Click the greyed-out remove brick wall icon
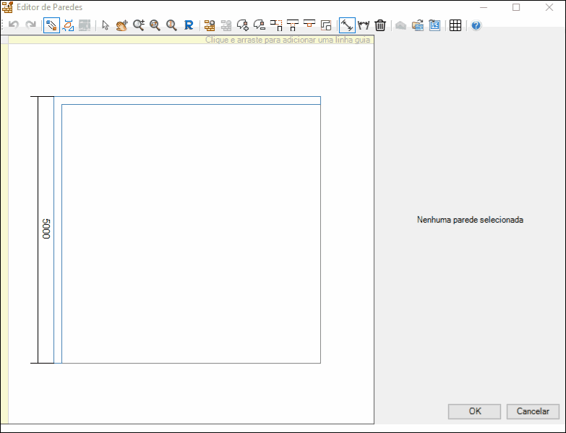The height and width of the screenshot is (433, 566). pyautogui.click(x=226, y=25)
